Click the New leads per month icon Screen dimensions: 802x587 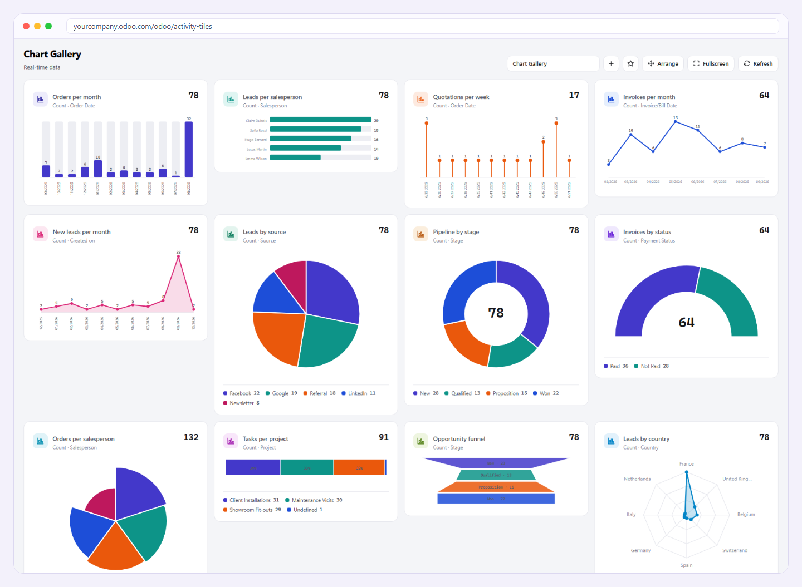(x=40, y=234)
